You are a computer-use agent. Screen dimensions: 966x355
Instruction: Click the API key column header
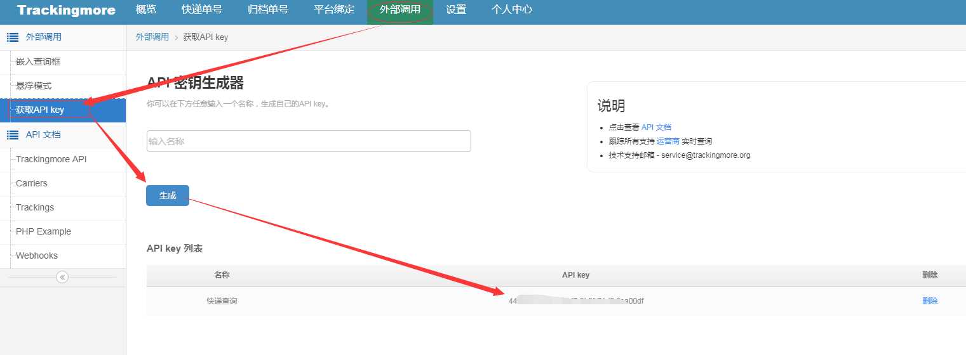coord(575,275)
